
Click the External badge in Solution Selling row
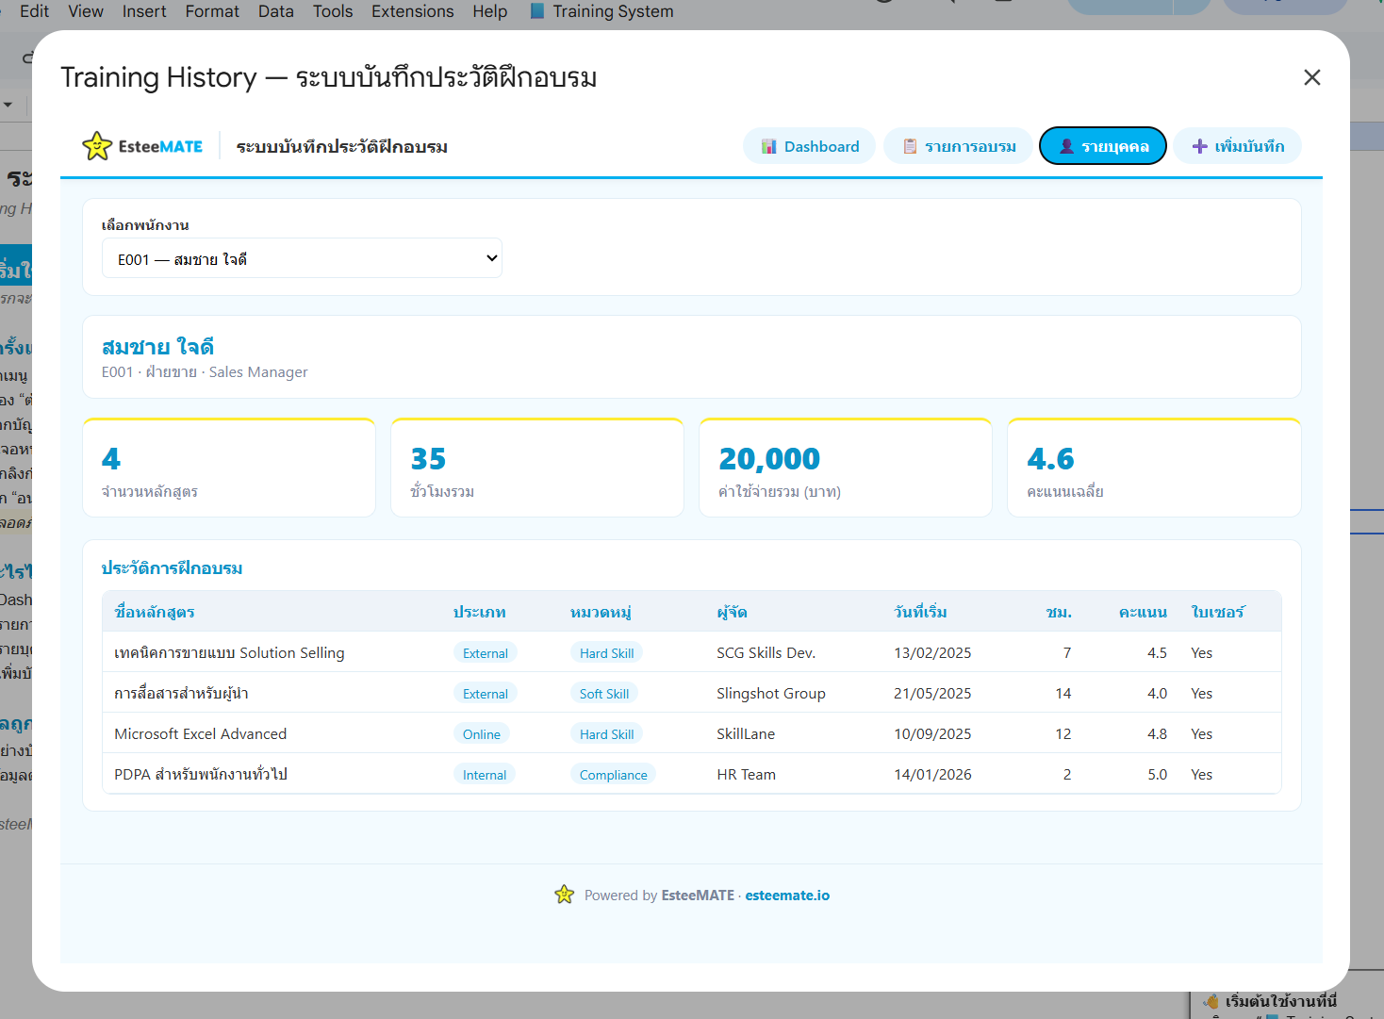[x=486, y=653]
